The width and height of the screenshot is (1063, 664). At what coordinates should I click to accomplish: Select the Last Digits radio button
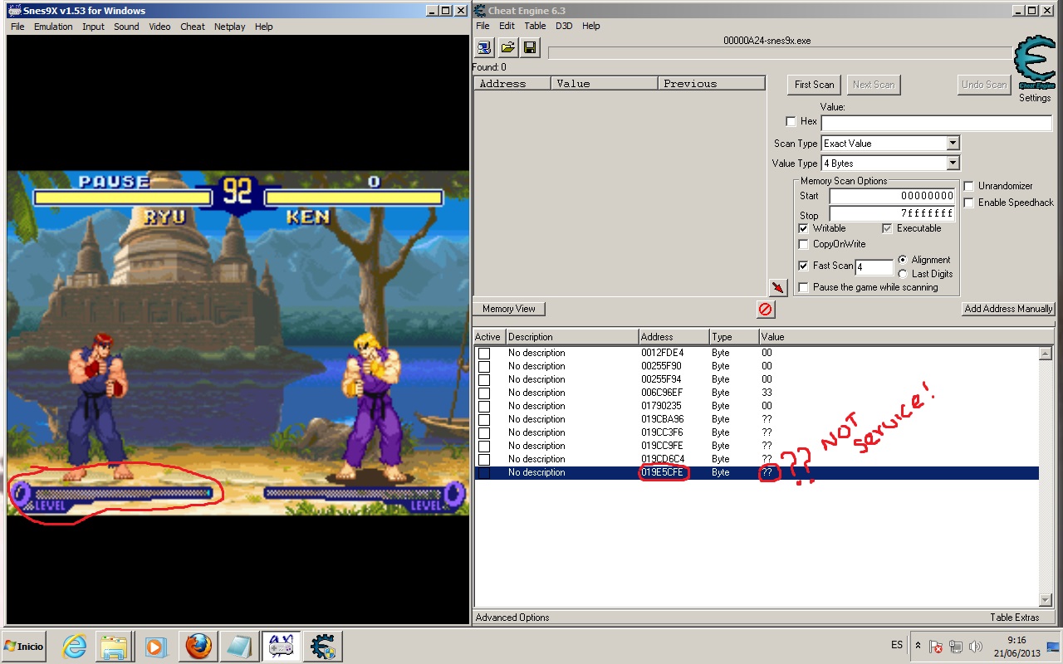tap(903, 274)
